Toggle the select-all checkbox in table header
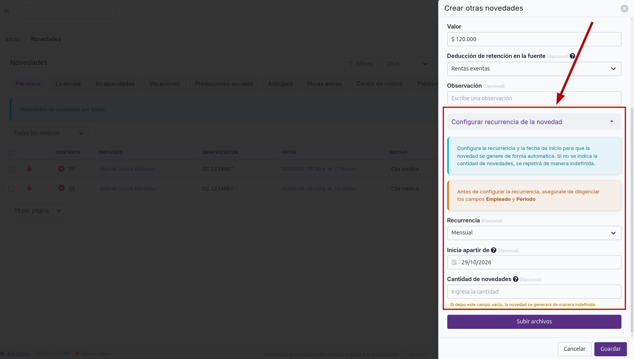The height and width of the screenshot is (359, 634). pyautogui.click(x=11, y=153)
